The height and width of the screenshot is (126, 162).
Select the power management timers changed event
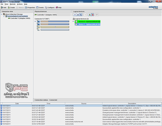[81, 113]
